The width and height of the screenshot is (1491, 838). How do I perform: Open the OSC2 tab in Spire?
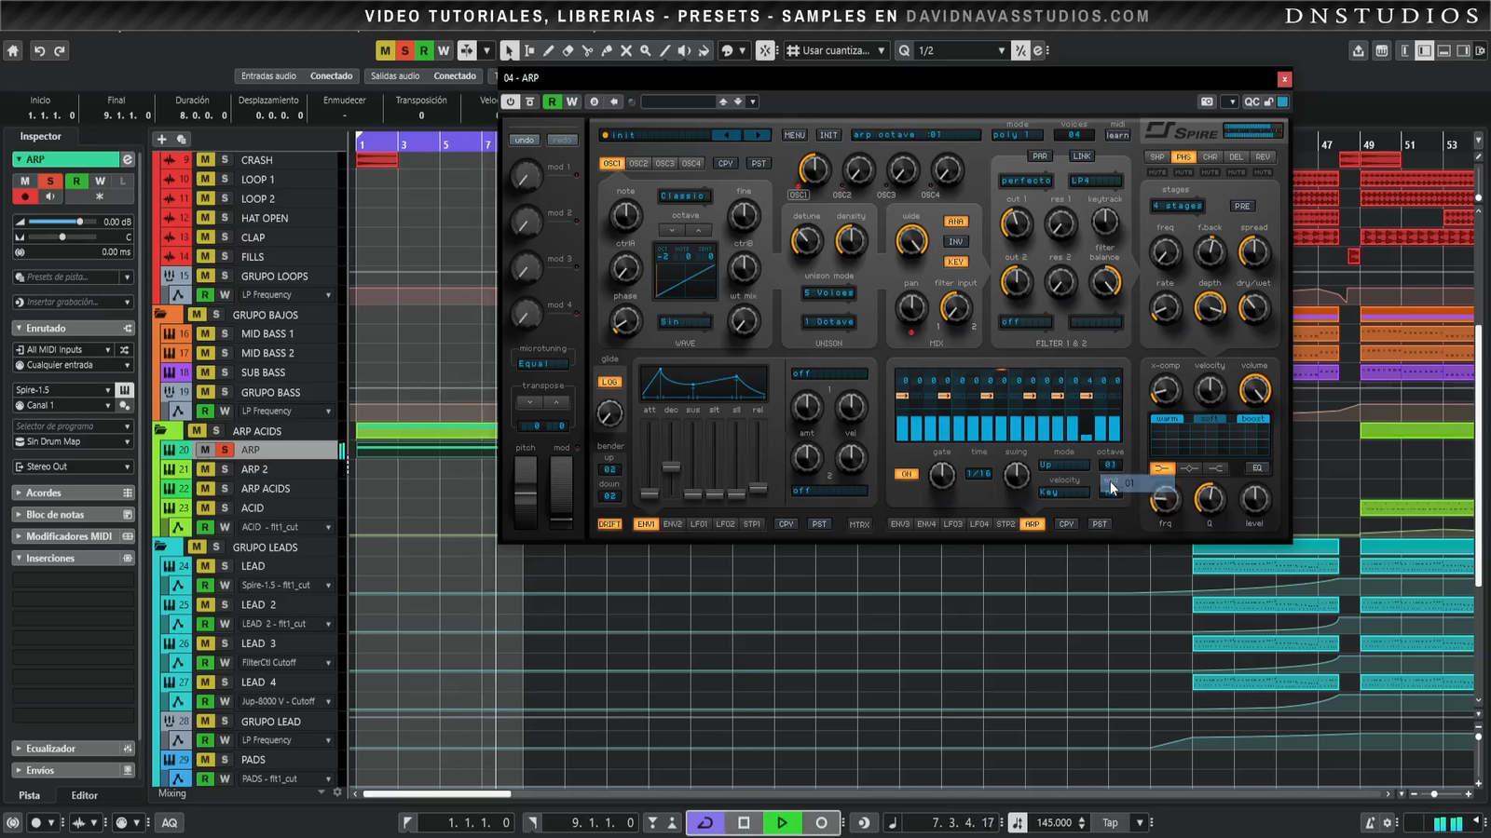pos(638,163)
